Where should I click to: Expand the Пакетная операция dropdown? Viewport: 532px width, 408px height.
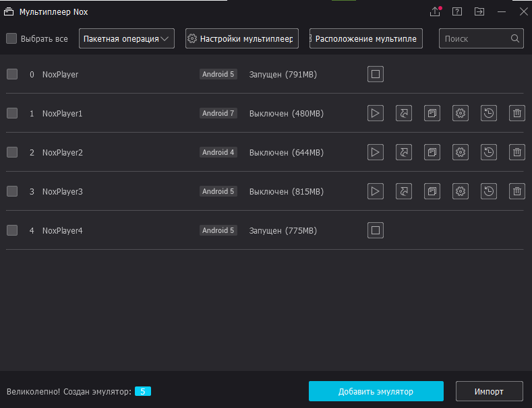[x=126, y=38]
